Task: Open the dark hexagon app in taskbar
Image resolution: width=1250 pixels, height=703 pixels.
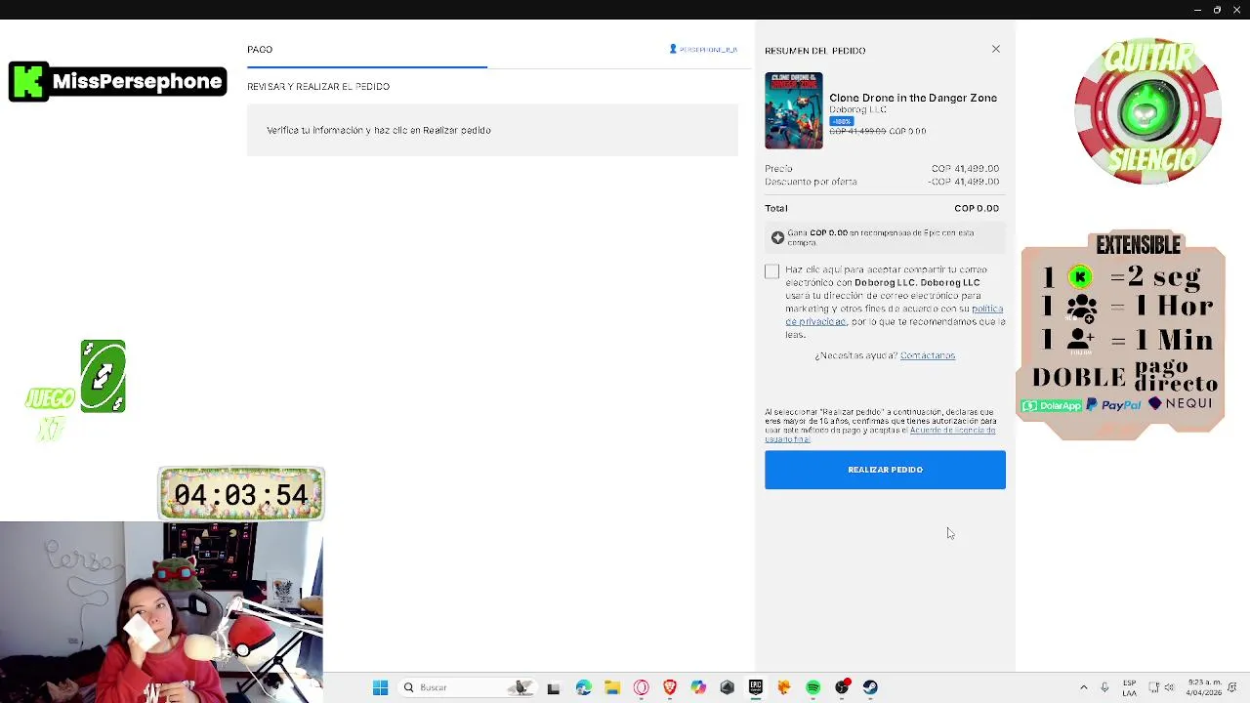Action: pos(727,687)
